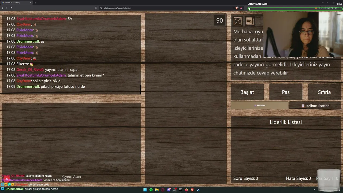The height and width of the screenshot is (193, 343).
Task: Open the browser extensions puzzle icon
Action: (320, 8)
